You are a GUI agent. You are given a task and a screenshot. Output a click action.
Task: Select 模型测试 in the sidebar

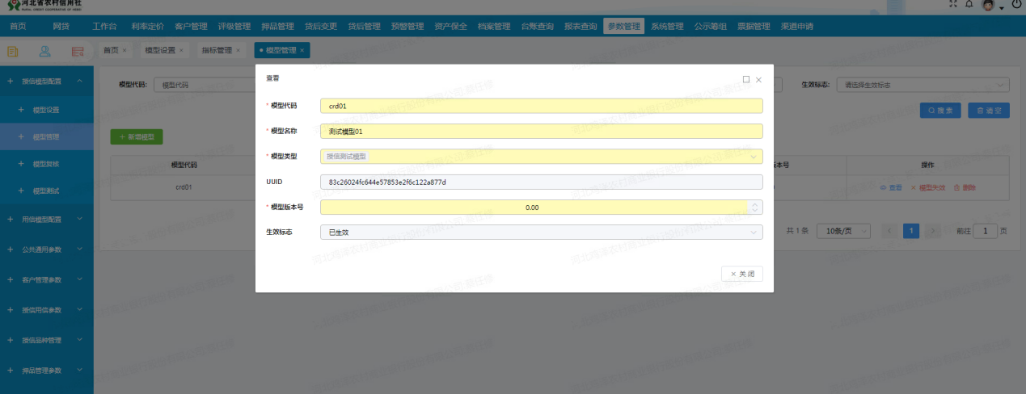click(x=46, y=191)
